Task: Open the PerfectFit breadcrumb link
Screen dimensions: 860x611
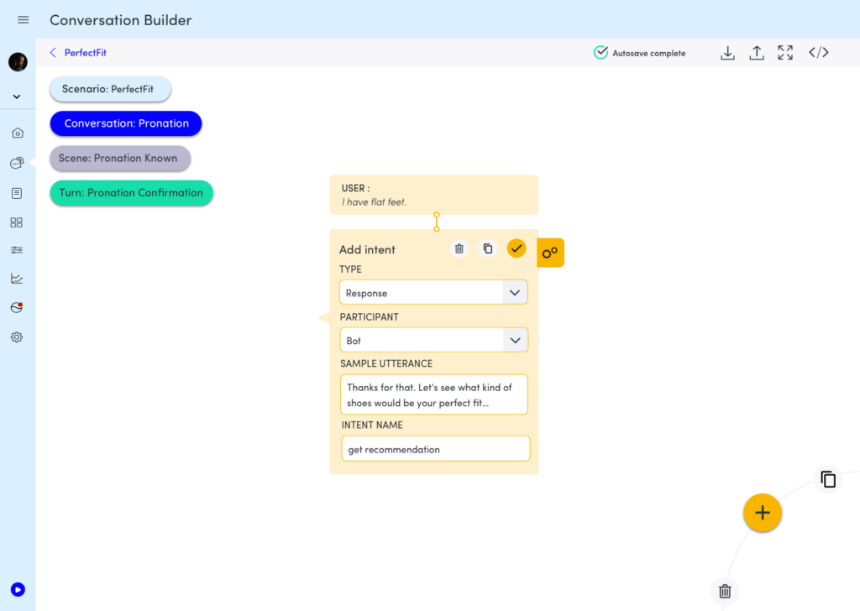Action: coord(86,53)
